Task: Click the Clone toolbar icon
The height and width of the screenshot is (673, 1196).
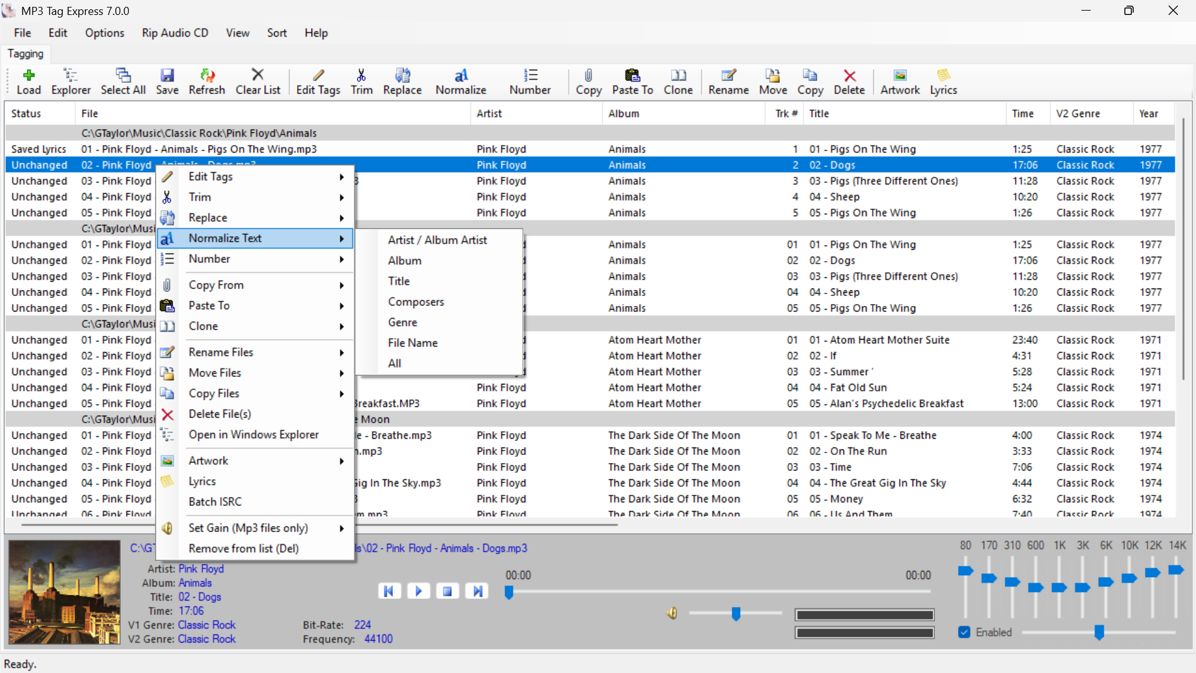Action: coord(678,82)
